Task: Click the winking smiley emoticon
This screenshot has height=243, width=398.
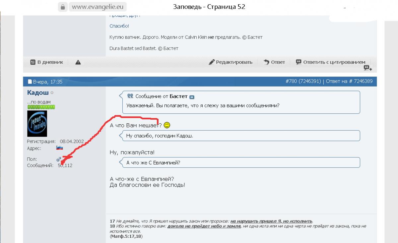Action: 167,125
